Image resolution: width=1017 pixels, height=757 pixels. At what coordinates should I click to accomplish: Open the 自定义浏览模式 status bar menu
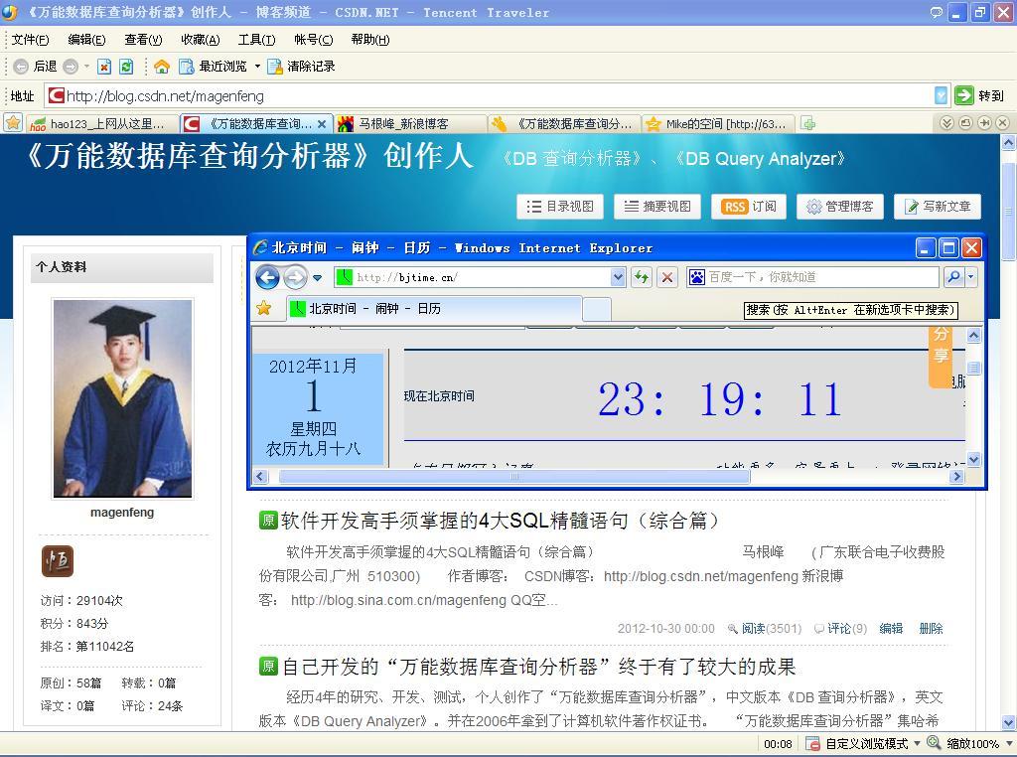coord(866,743)
